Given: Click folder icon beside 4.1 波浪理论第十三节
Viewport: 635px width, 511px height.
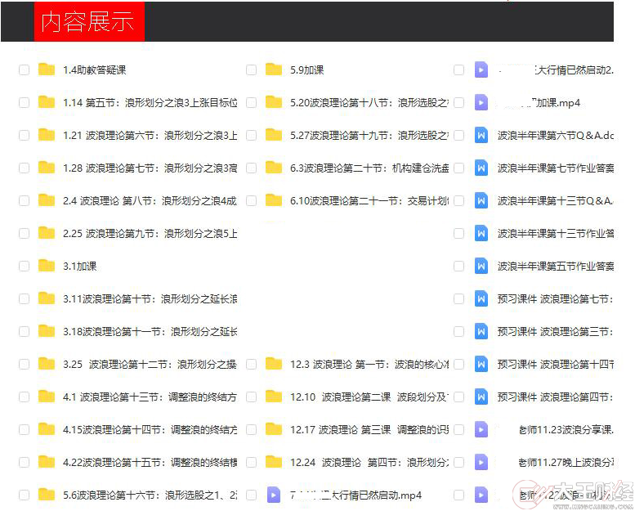Looking at the screenshot, I should [x=46, y=397].
